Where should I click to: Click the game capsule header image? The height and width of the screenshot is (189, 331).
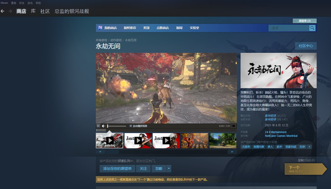click(x=278, y=70)
